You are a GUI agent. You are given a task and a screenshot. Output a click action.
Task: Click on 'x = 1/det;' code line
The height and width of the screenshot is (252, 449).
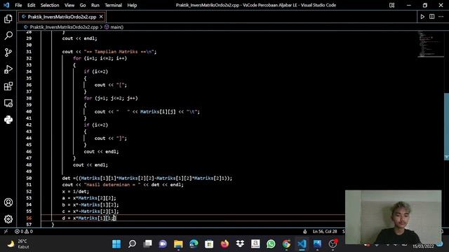click(76, 192)
